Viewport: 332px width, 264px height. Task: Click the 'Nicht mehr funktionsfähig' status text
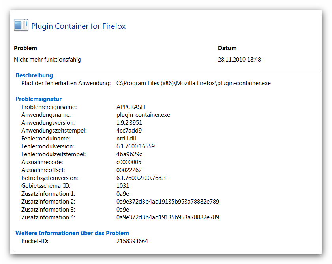point(47,60)
